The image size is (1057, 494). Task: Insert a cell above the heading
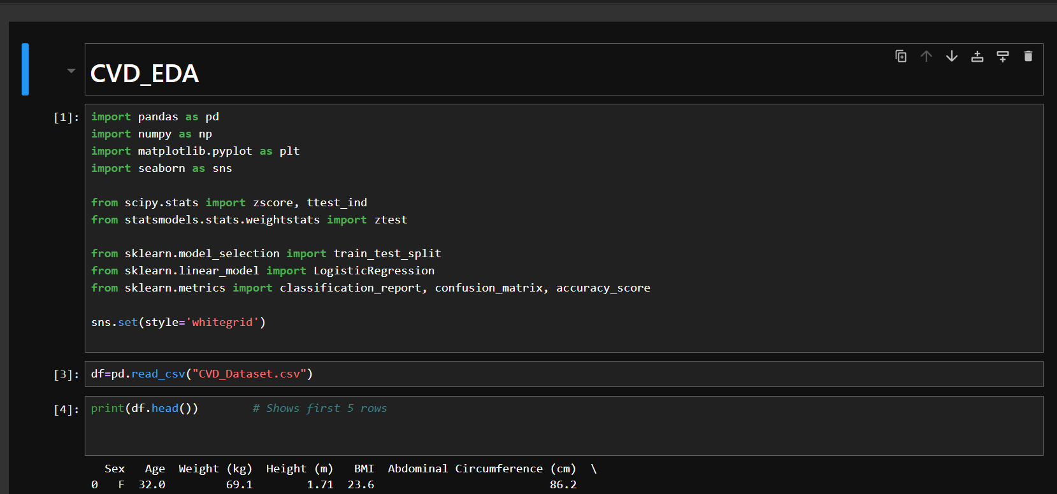pyautogui.click(x=977, y=57)
